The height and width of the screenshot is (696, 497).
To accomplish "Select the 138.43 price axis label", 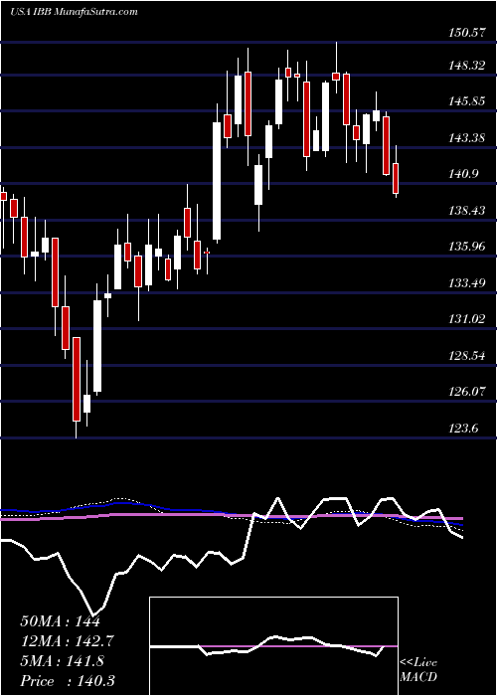I will (468, 210).
